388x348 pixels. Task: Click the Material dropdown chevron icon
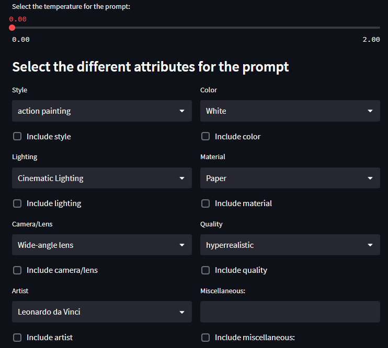(370, 178)
